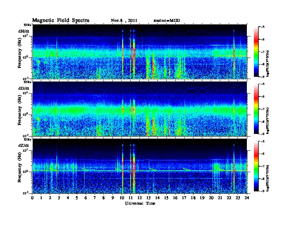Screen dimensions: 294x227
Task: Click hour 8 on the Universal Time axis
Action: point(104,198)
